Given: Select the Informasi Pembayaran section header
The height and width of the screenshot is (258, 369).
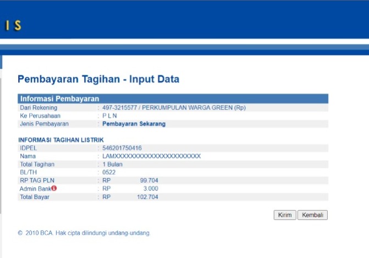Looking at the screenshot, I should [56, 99].
